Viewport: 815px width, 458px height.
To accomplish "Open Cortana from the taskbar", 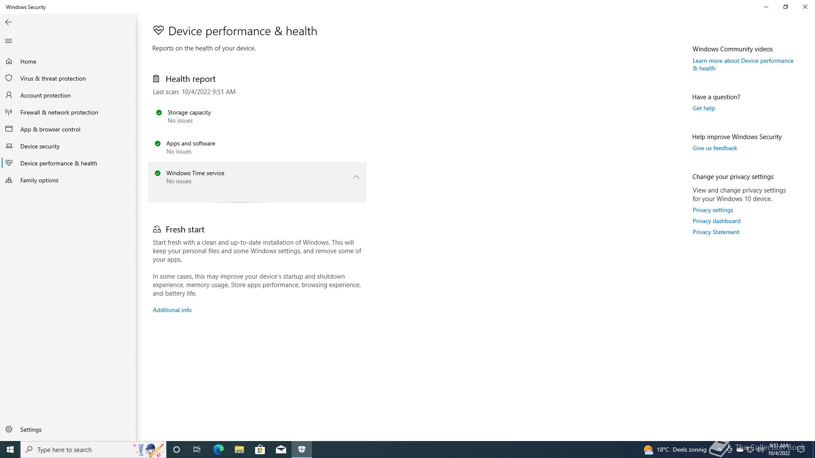I will (x=177, y=450).
